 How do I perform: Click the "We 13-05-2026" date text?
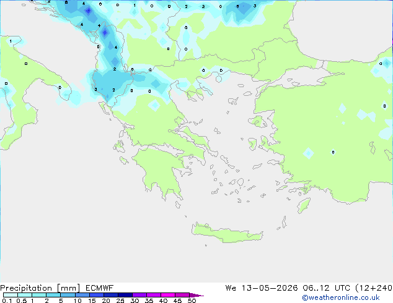click(262, 288)
